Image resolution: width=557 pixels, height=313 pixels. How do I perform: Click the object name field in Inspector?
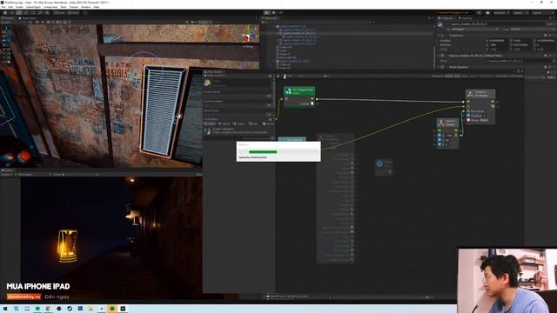point(497,24)
